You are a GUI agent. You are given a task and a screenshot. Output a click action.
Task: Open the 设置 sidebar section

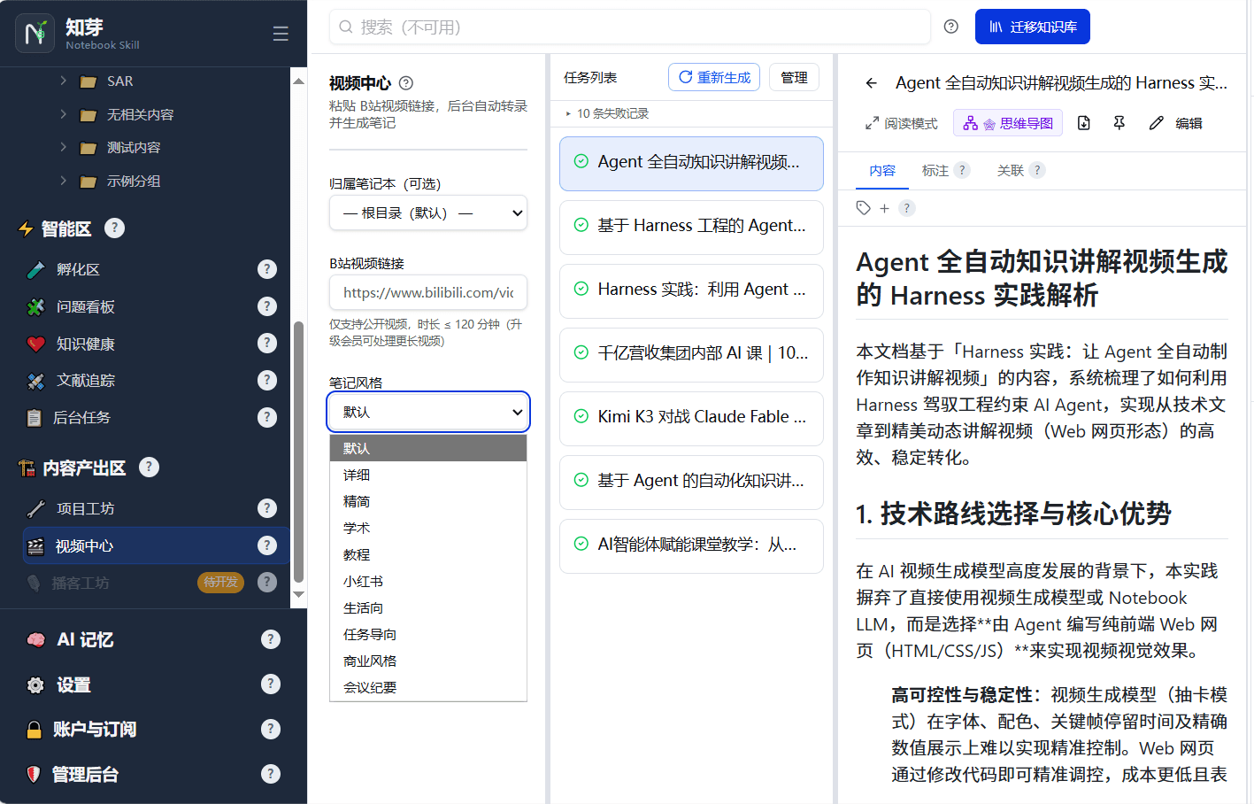click(x=73, y=684)
